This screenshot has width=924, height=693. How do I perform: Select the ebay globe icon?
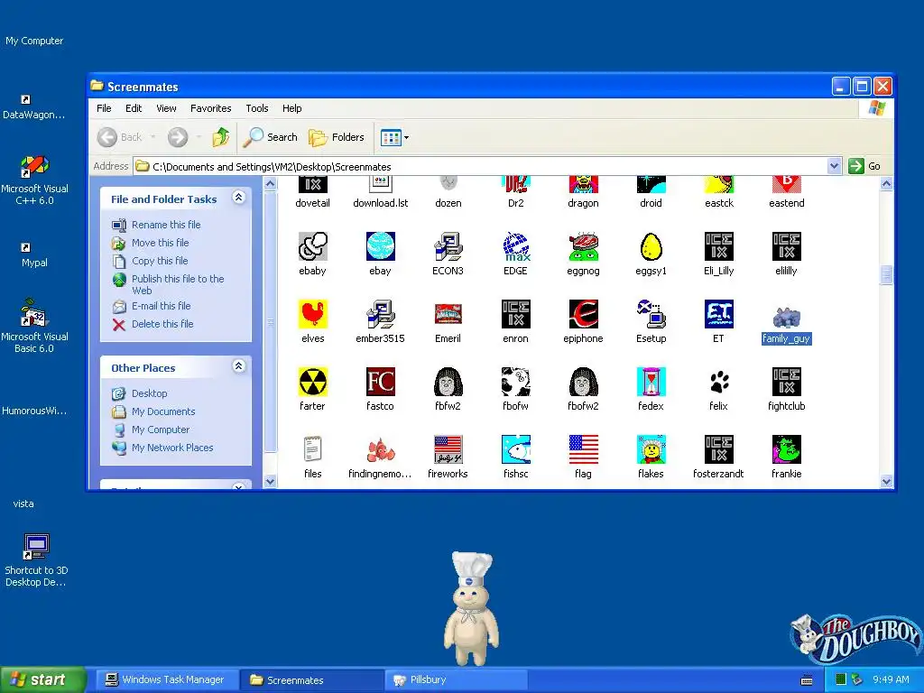point(380,246)
